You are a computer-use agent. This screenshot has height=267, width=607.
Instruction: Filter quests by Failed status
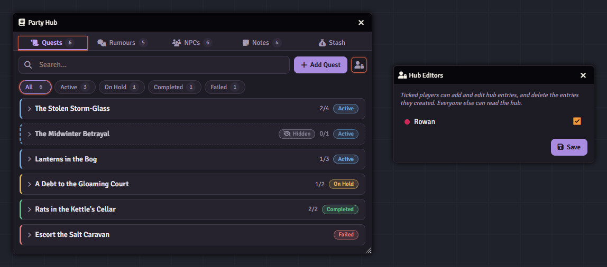pos(225,87)
